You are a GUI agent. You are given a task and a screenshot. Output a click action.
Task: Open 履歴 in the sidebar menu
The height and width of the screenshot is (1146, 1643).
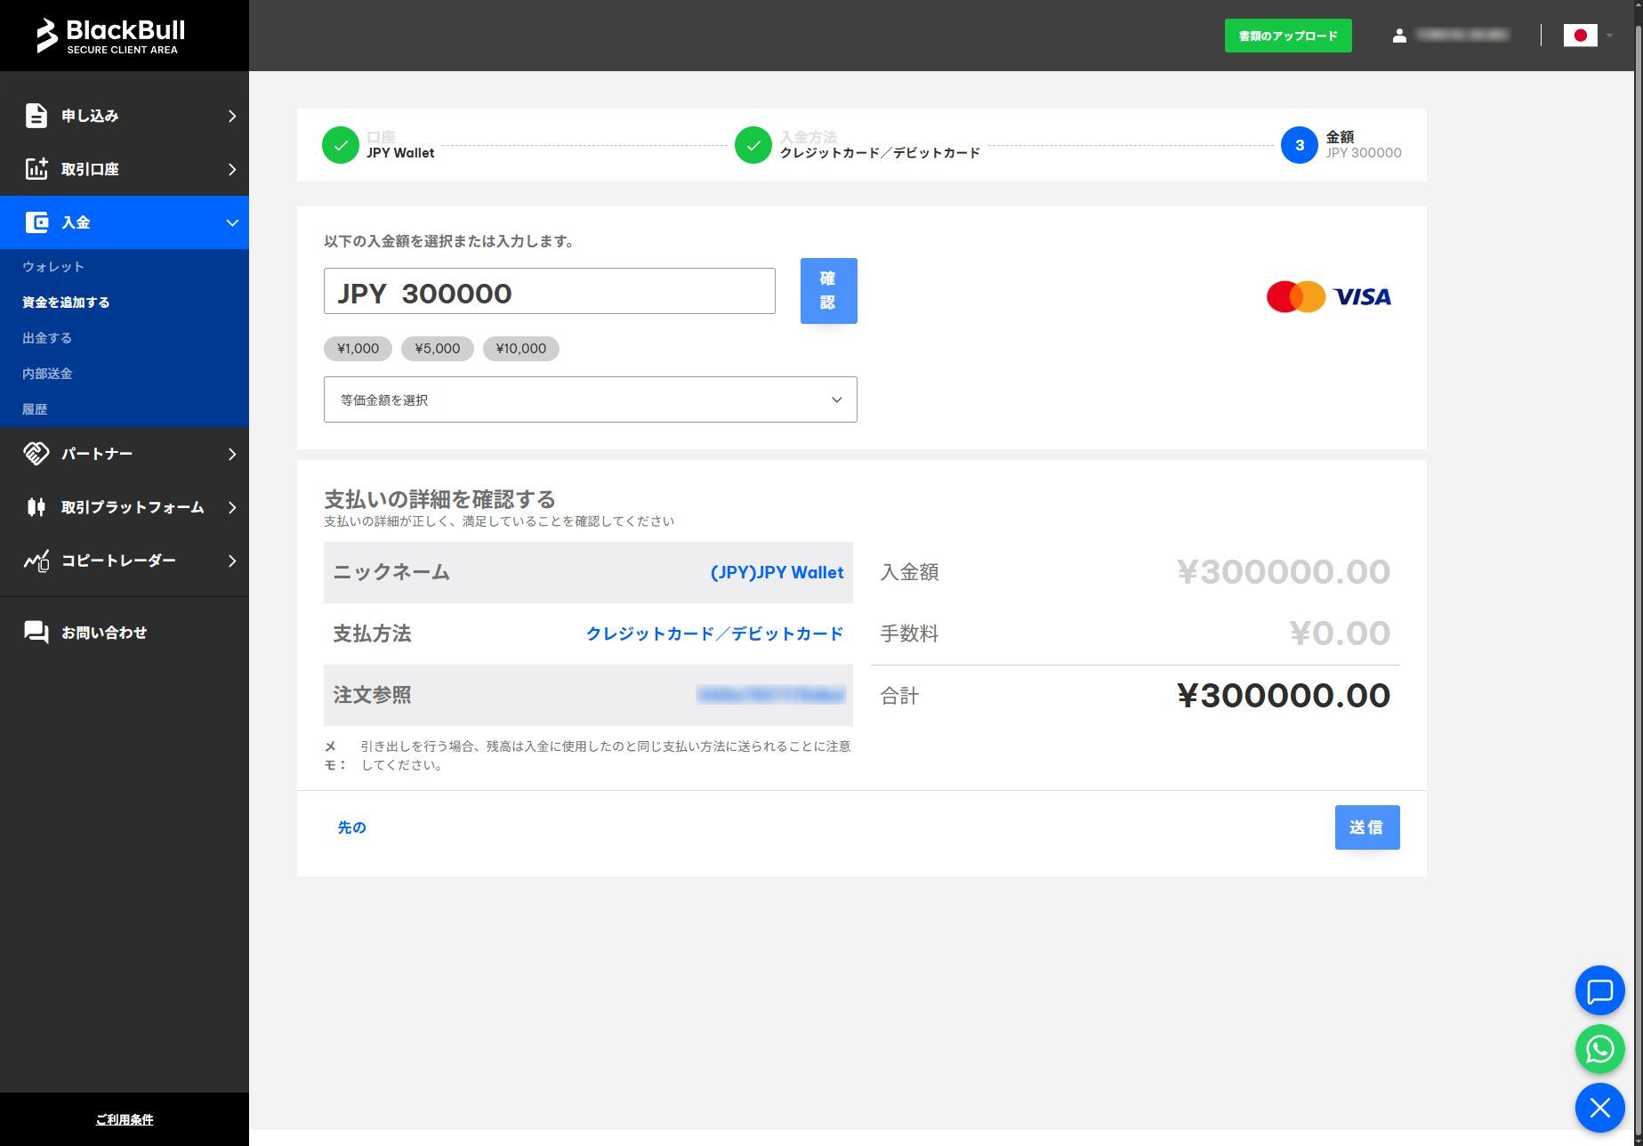coord(36,408)
